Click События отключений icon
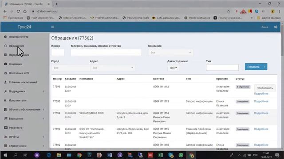This screenshot has height=159, width=284. (5, 82)
